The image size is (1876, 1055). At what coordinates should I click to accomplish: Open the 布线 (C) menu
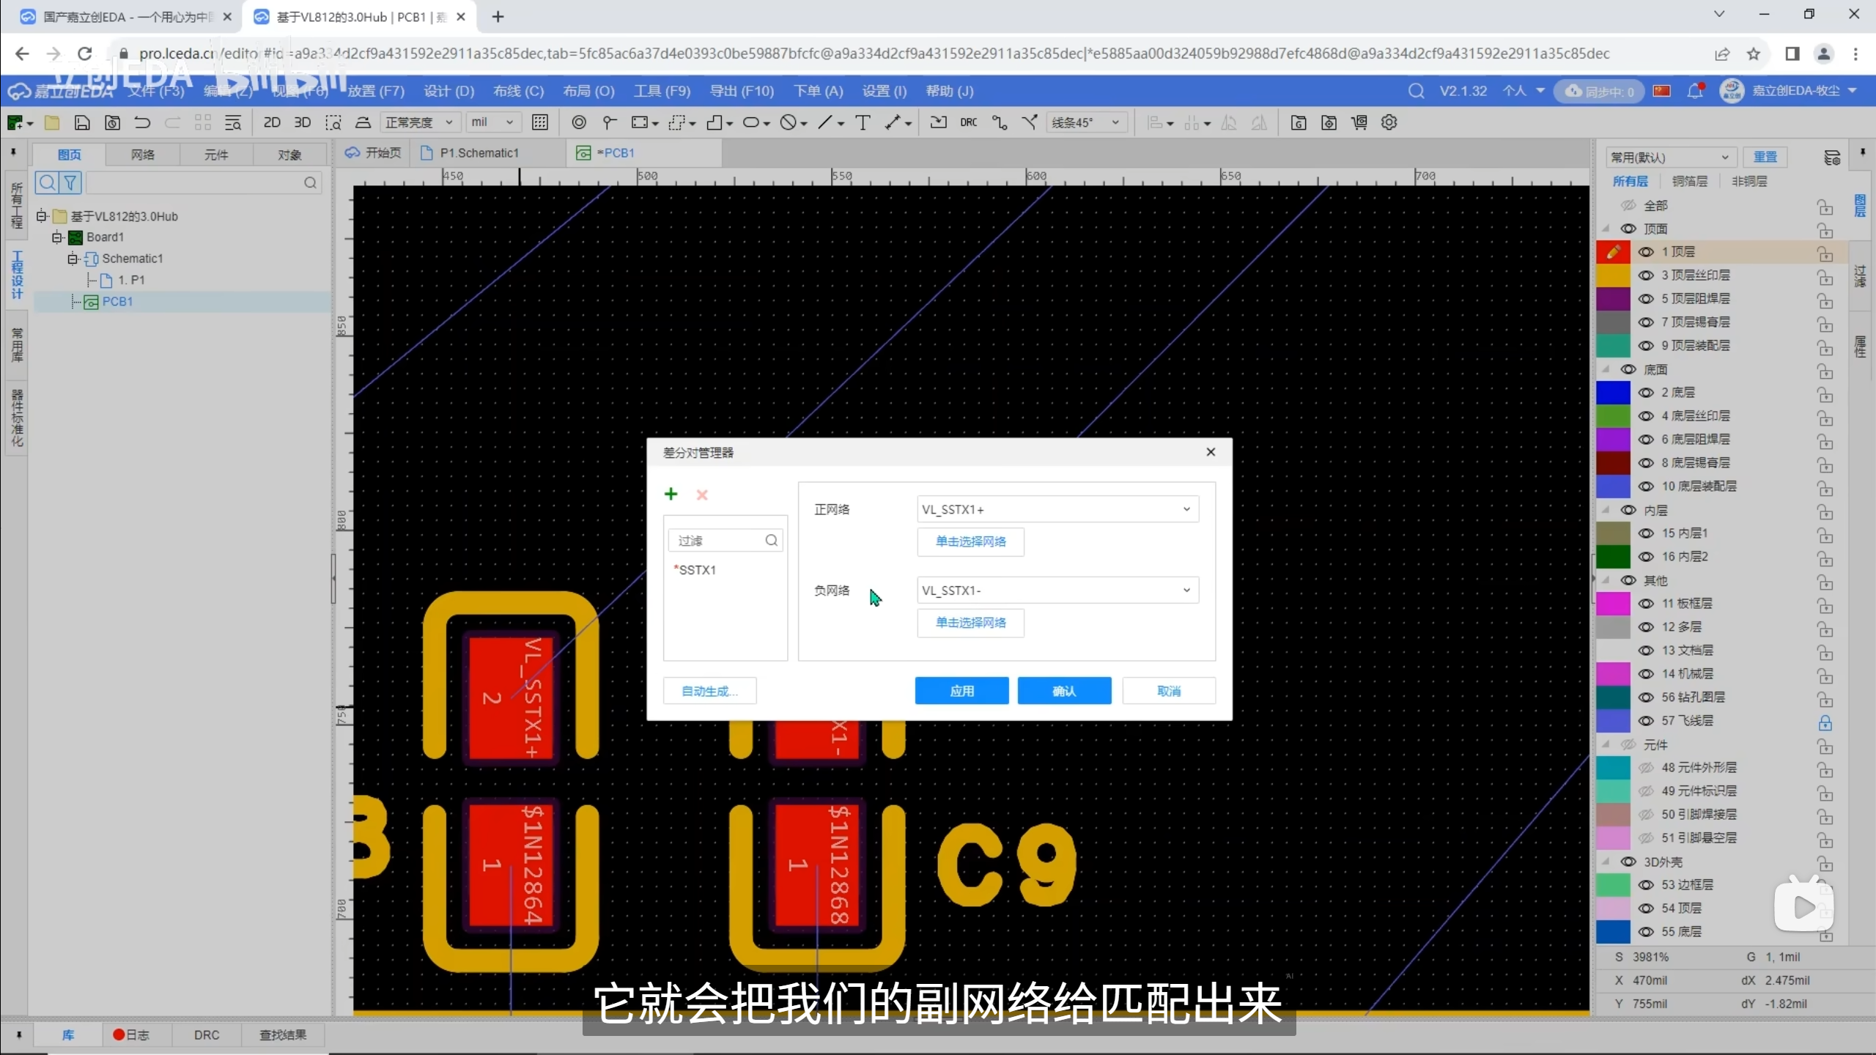coord(518,91)
